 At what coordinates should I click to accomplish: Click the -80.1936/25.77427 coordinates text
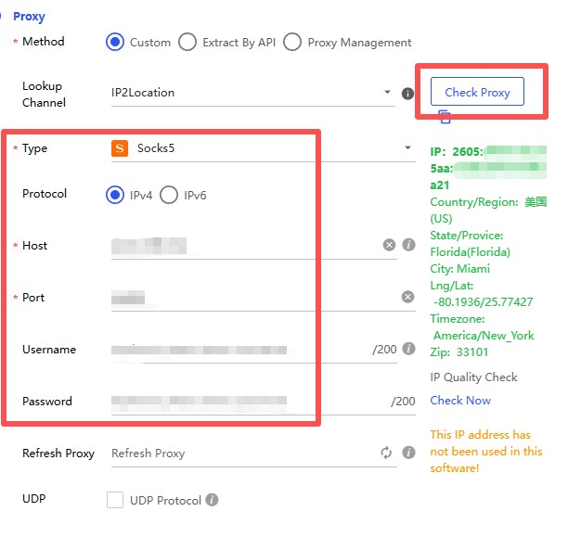pos(484,302)
